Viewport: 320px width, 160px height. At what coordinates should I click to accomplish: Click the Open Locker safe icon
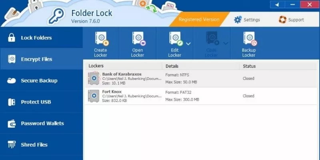click(x=139, y=38)
